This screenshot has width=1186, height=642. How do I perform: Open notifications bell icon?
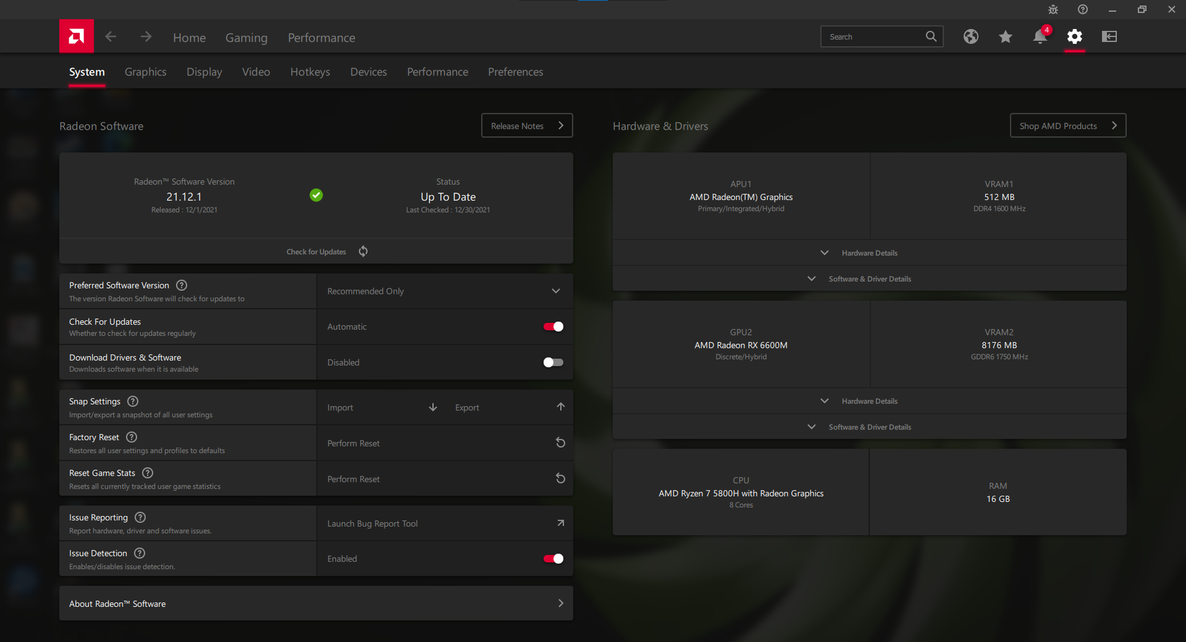[x=1040, y=36]
